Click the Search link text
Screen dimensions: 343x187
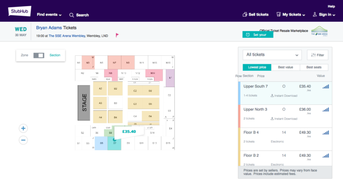point(83,15)
